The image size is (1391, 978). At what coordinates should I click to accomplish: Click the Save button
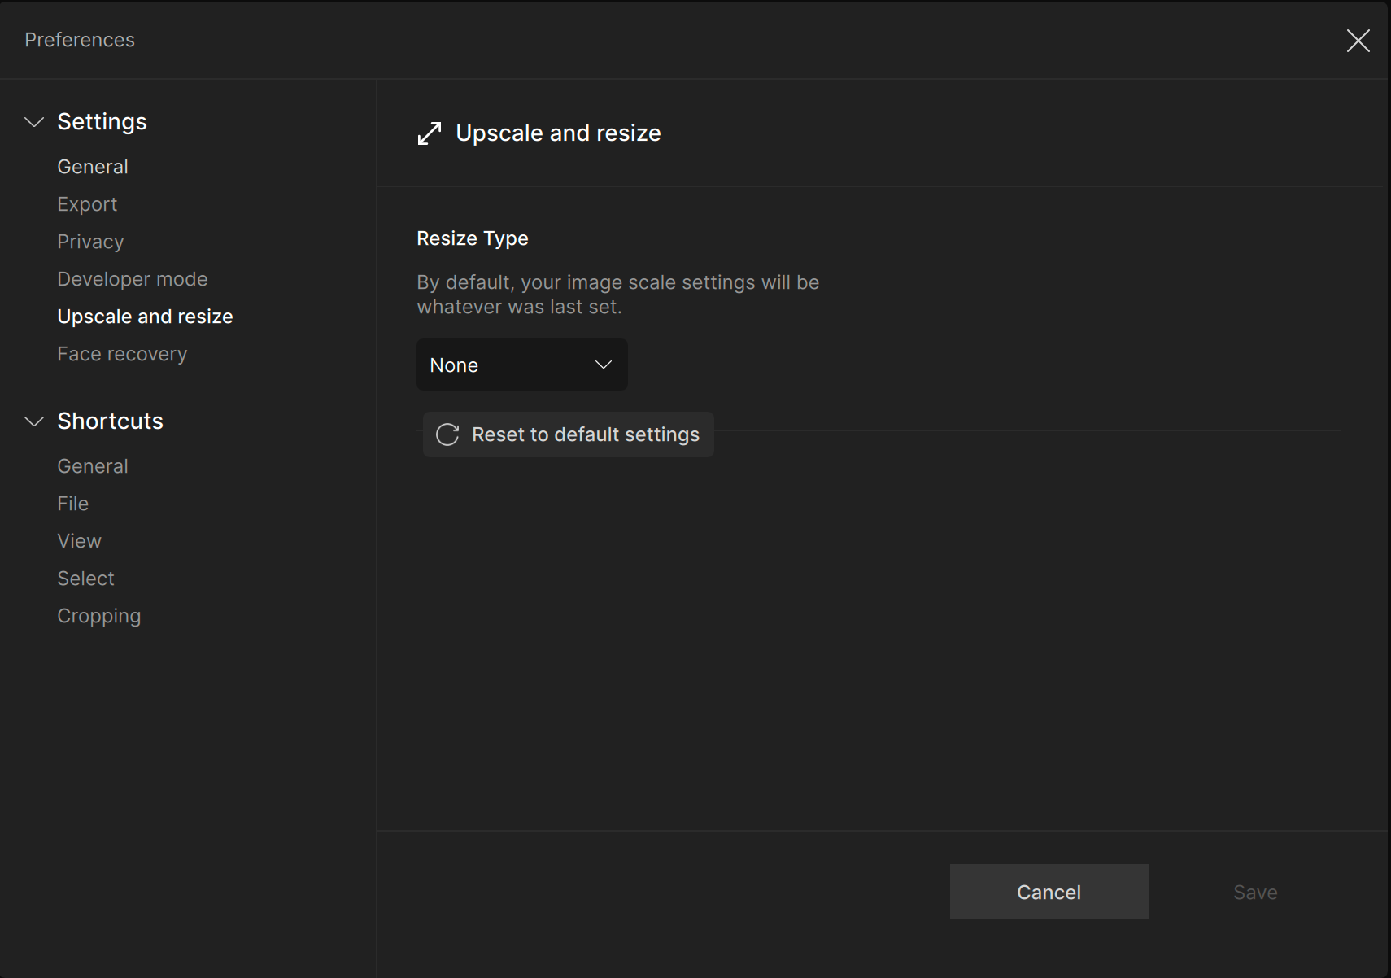click(x=1255, y=892)
